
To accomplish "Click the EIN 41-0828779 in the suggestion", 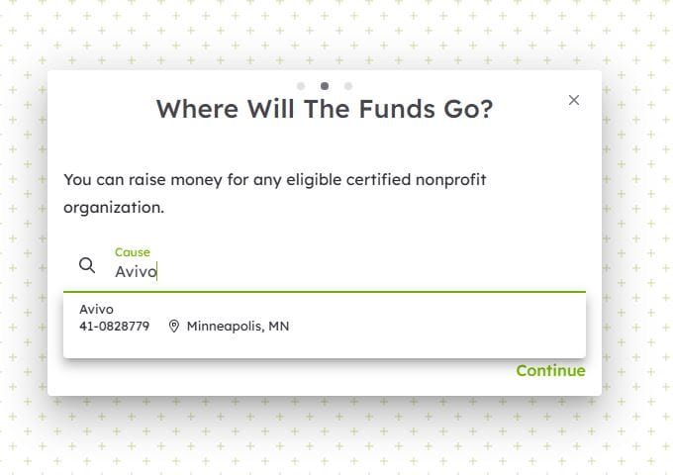I will pos(114,327).
